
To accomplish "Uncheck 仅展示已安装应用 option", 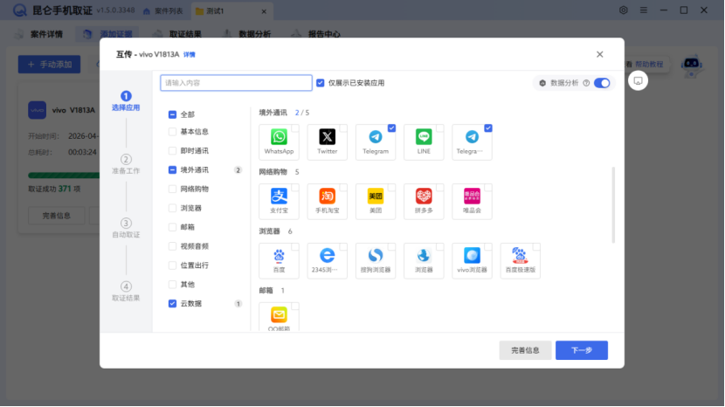I will click(320, 83).
